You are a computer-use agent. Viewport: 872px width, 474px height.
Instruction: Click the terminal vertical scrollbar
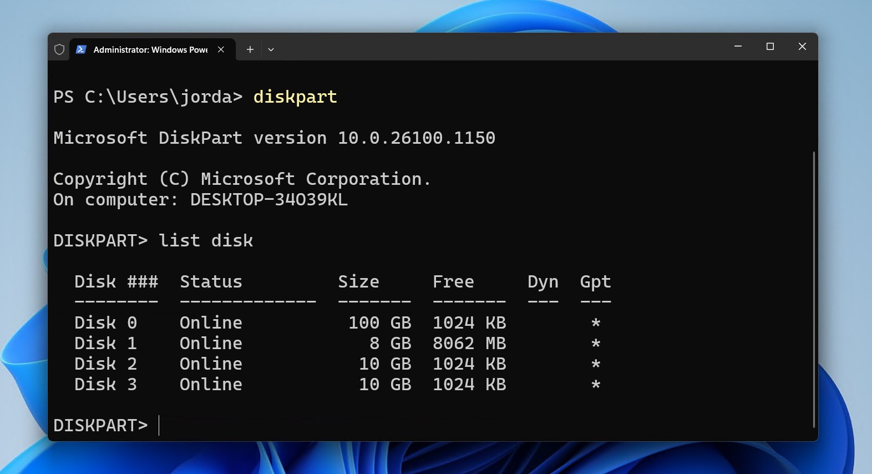pos(814,289)
